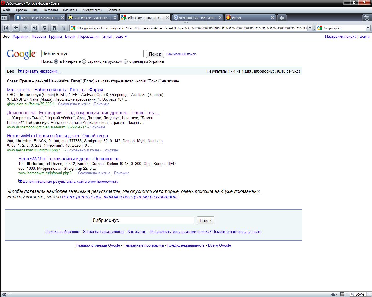
Task: Open a new tab with plus button
Action: click(282, 18)
